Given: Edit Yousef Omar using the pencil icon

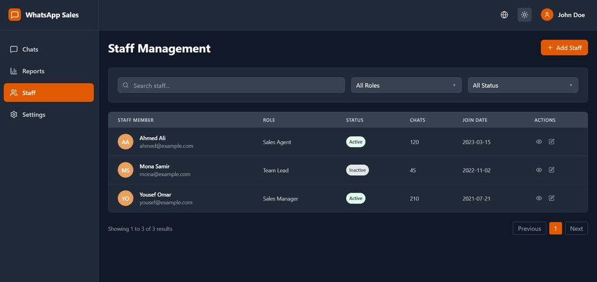Looking at the screenshot, I should click(552, 198).
